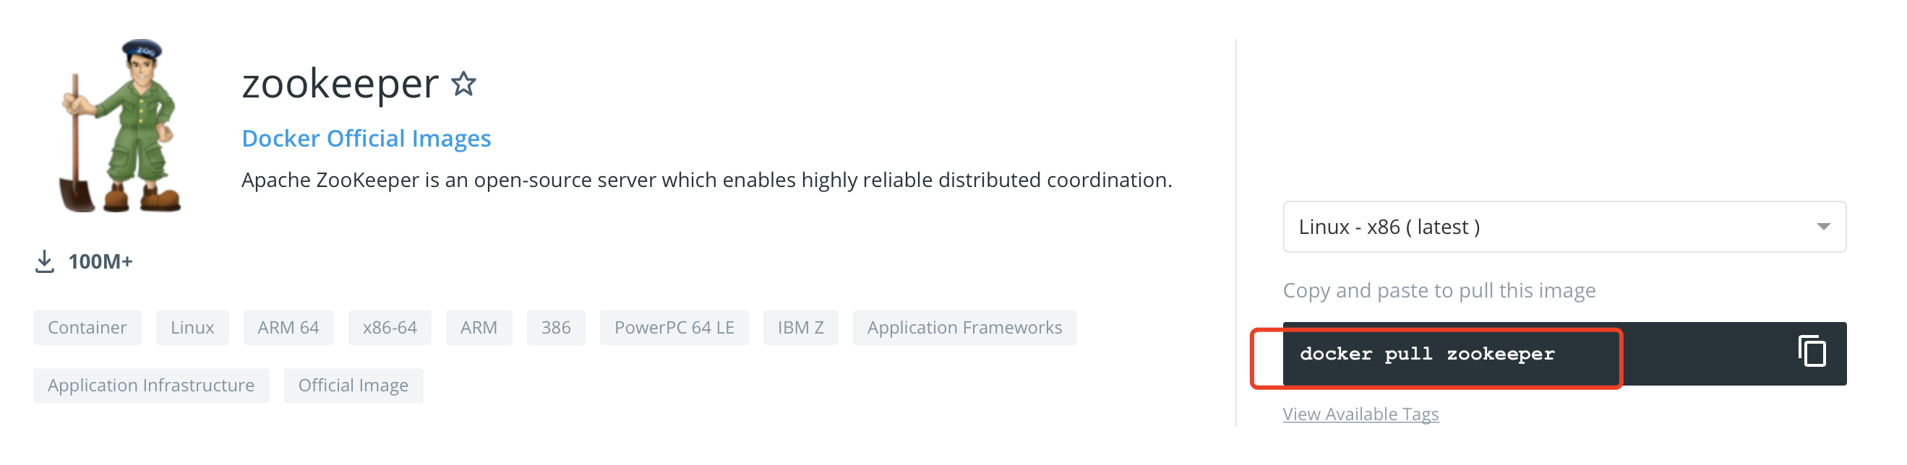Image resolution: width=1907 pixels, height=465 pixels.
Task: Select the Official Image tag
Action: tap(353, 385)
